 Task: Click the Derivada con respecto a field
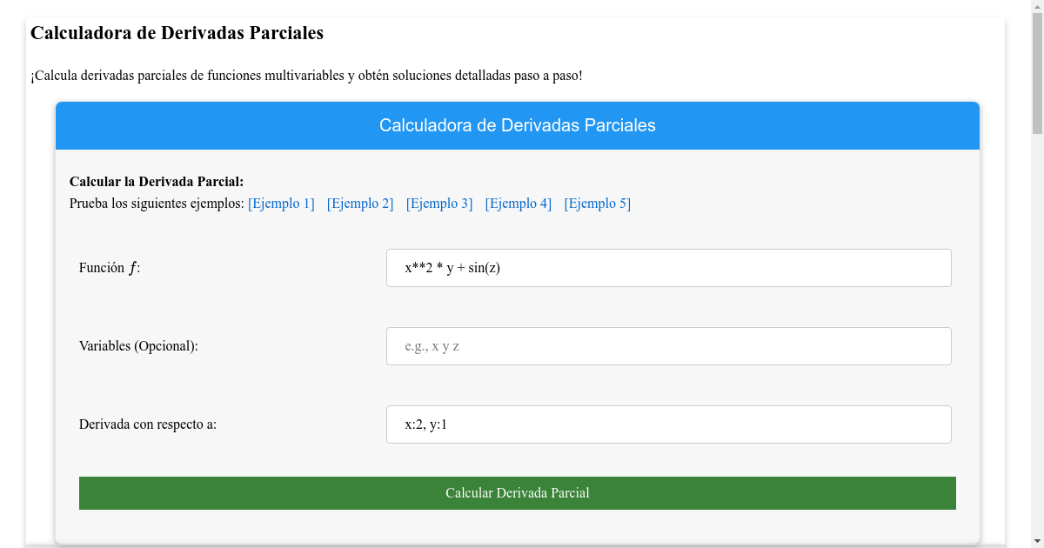[668, 424]
